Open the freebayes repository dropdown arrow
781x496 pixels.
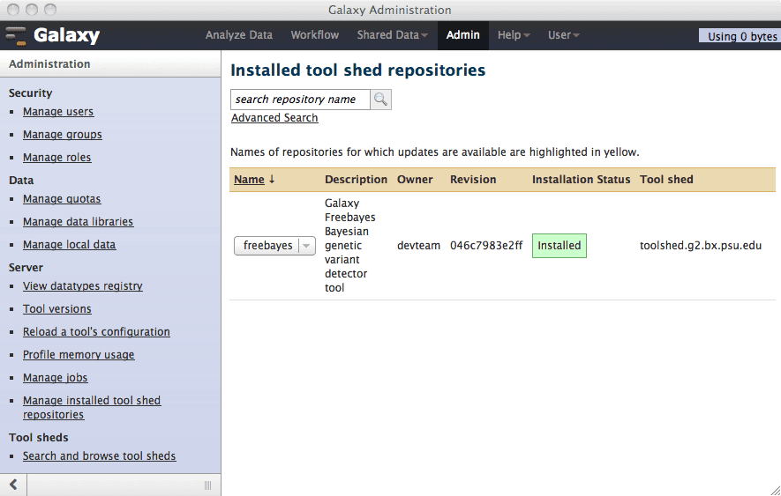[306, 247]
